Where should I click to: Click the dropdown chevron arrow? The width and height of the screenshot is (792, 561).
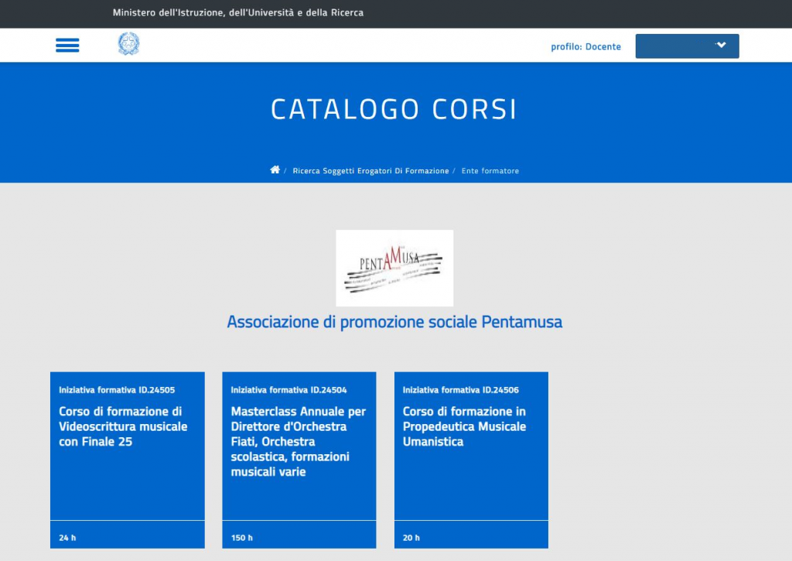722,45
